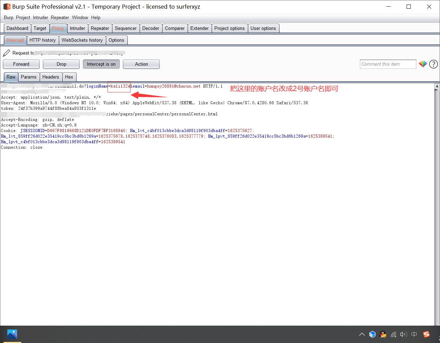Open the Project menu
Viewport: 440px width, 343px height.
point(23,18)
